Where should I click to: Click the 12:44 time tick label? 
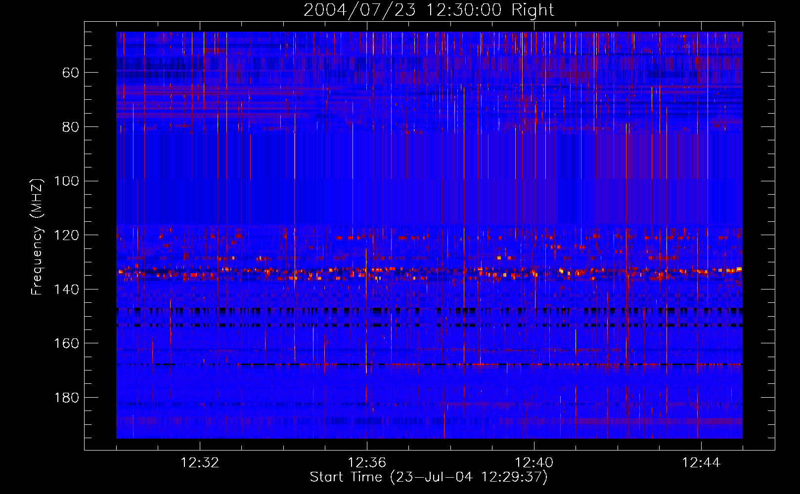701,463
